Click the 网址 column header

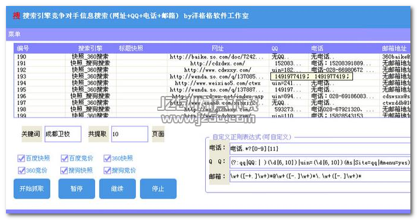point(218,48)
